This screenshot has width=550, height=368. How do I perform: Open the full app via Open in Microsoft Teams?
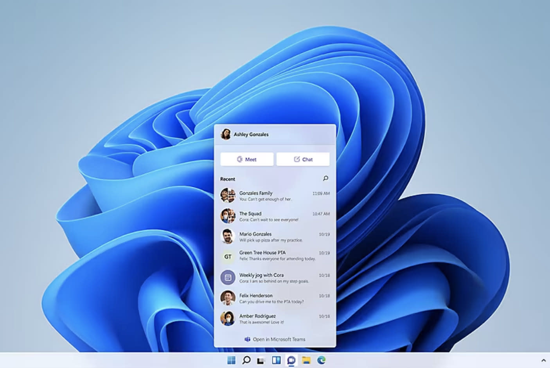tap(279, 339)
